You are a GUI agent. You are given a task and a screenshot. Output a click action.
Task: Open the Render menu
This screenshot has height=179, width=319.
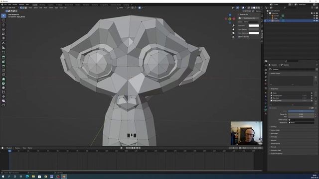(x=14, y=4)
